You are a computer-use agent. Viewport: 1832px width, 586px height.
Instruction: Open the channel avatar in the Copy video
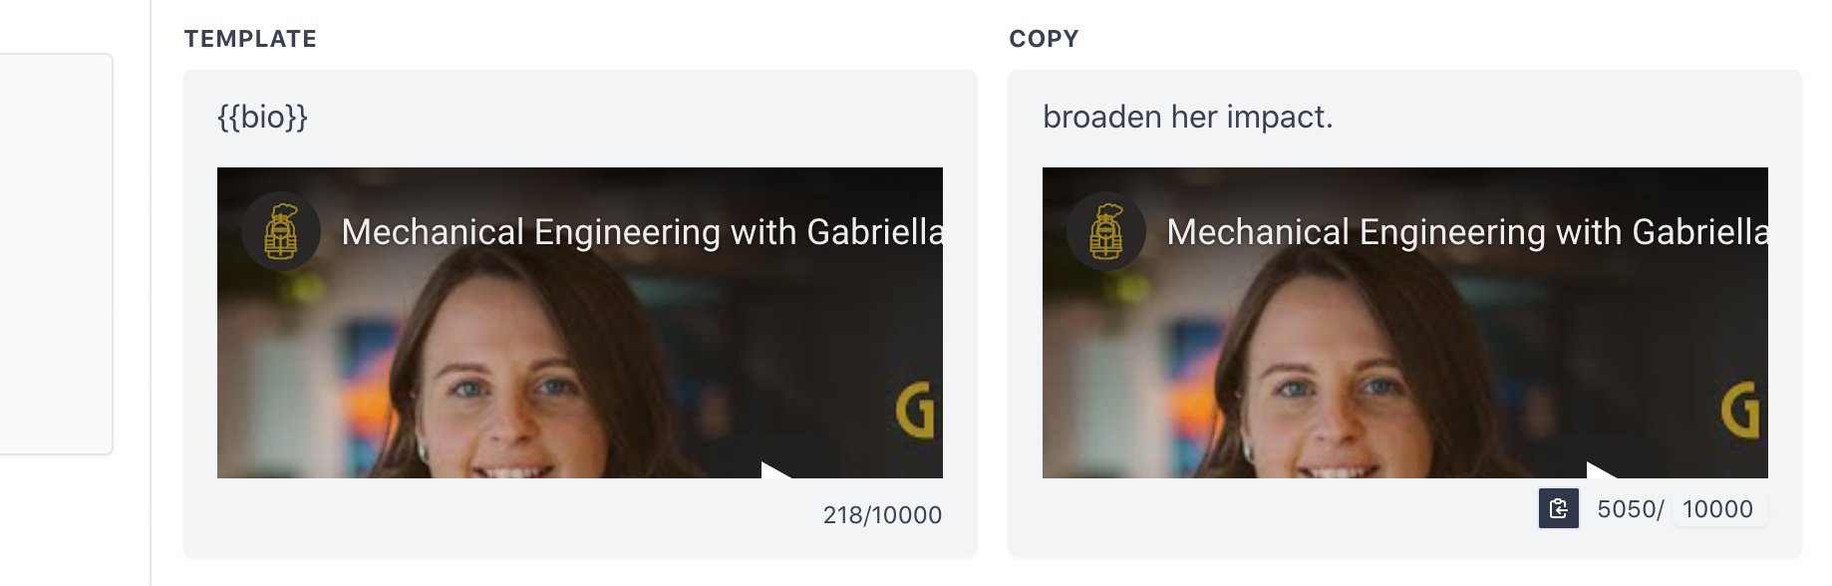point(1106,231)
